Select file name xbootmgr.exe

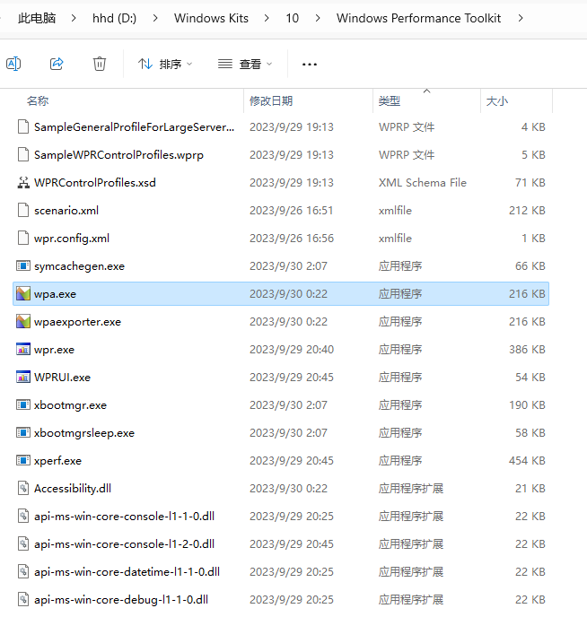(x=70, y=405)
